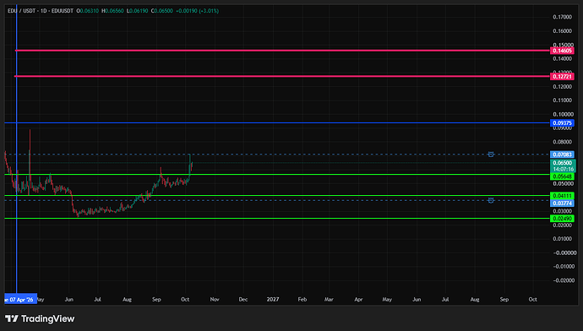Click the 14:07:16 bar countdown
This screenshot has height=331, width=583.
[x=563, y=169]
